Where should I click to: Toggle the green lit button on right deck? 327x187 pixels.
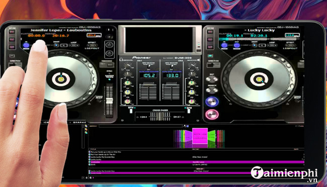pos(210,56)
